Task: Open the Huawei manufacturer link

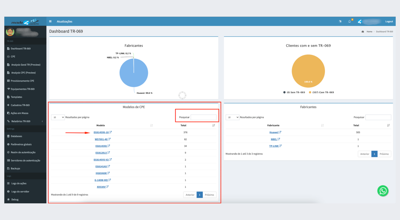Action: tap(274, 132)
